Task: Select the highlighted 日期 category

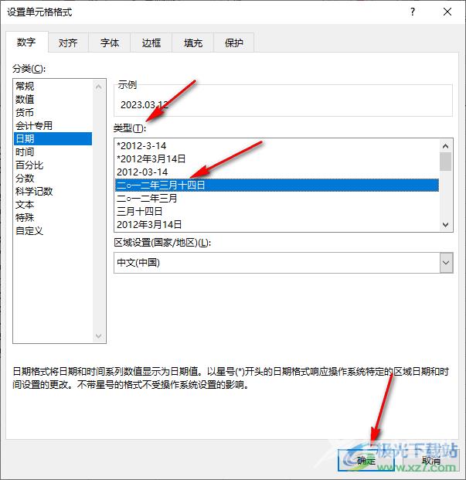Action: pos(53,138)
